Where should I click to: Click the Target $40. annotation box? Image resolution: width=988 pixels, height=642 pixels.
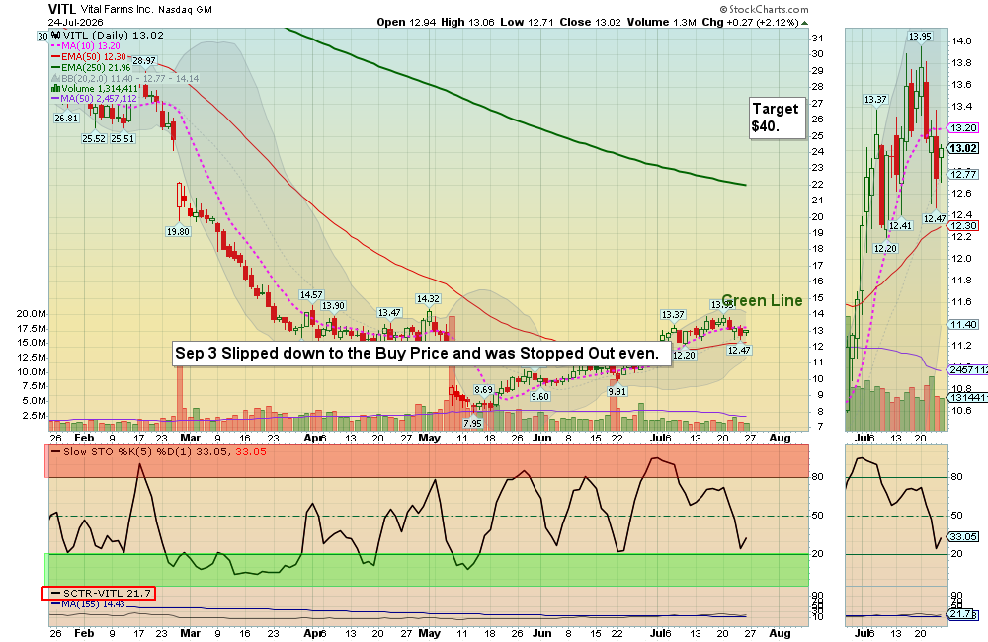[x=777, y=118]
